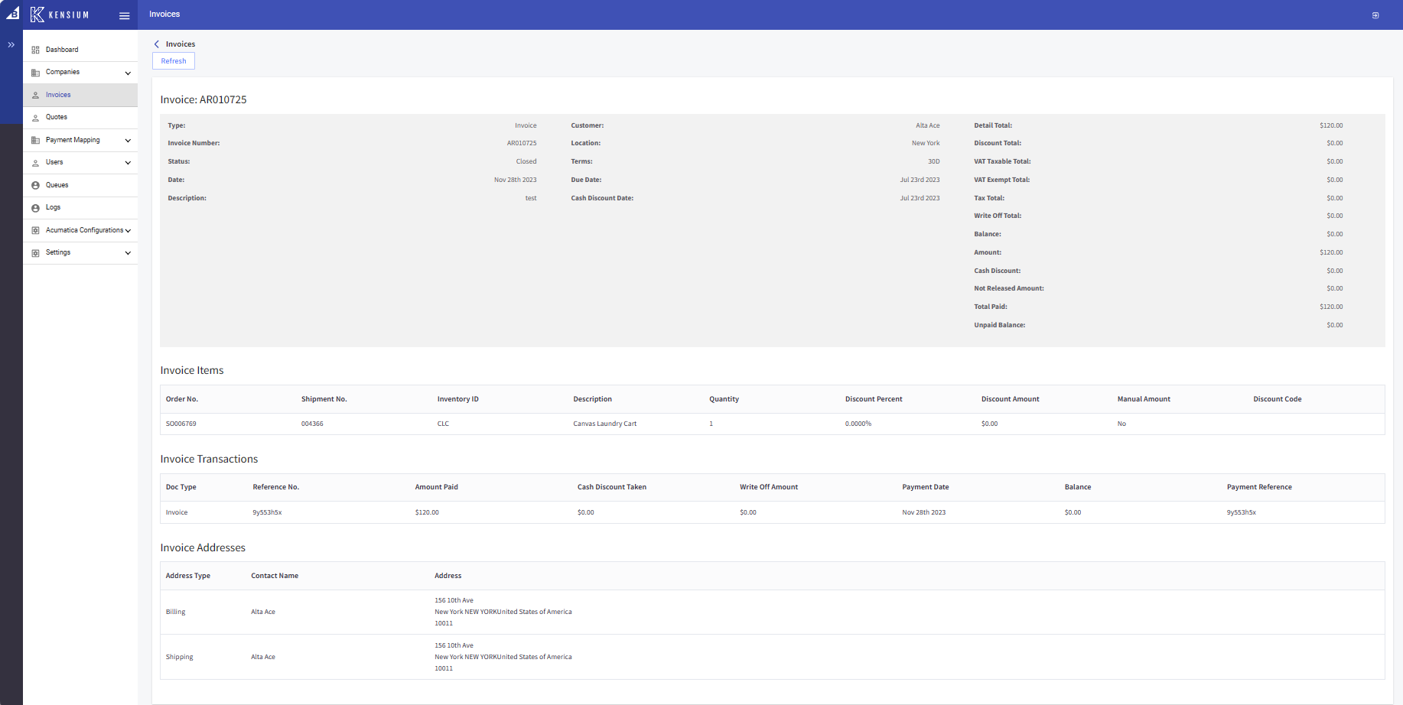Click the Settings gear icon in sidebar

tap(35, 252)
